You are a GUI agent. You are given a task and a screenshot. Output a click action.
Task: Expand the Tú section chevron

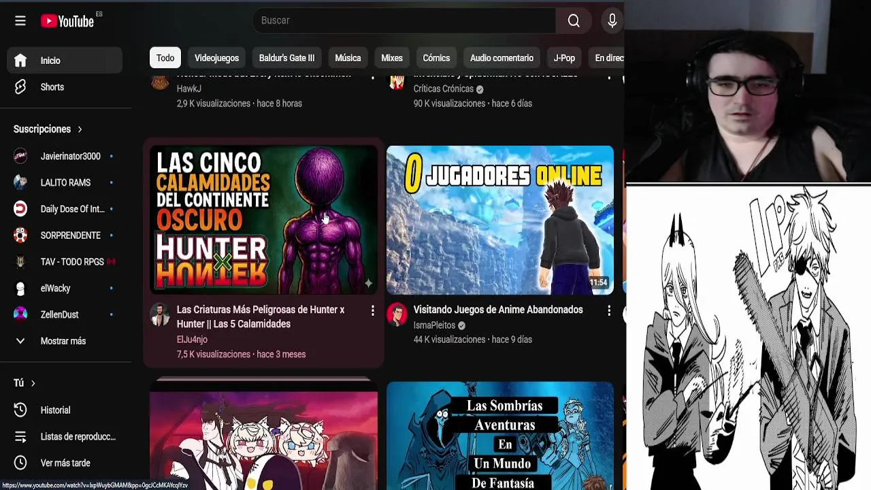click(33, 383)
